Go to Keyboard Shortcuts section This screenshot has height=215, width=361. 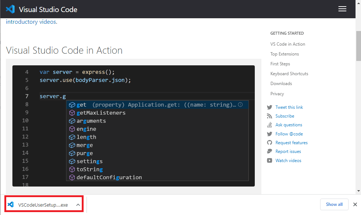[x=289, y=74]
